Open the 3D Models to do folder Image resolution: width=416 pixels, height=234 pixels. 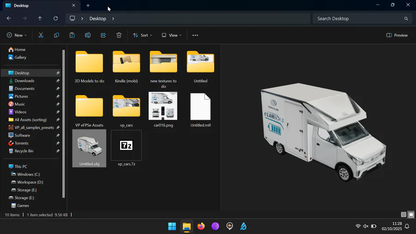(89, 67)
